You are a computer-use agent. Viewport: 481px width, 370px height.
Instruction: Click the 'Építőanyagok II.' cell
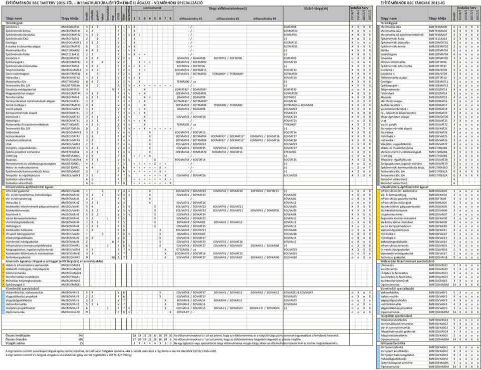click(x=15, y=284)
